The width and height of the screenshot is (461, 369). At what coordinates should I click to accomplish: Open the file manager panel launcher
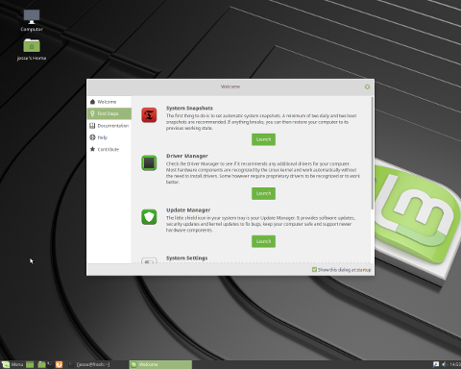(41, 364)
